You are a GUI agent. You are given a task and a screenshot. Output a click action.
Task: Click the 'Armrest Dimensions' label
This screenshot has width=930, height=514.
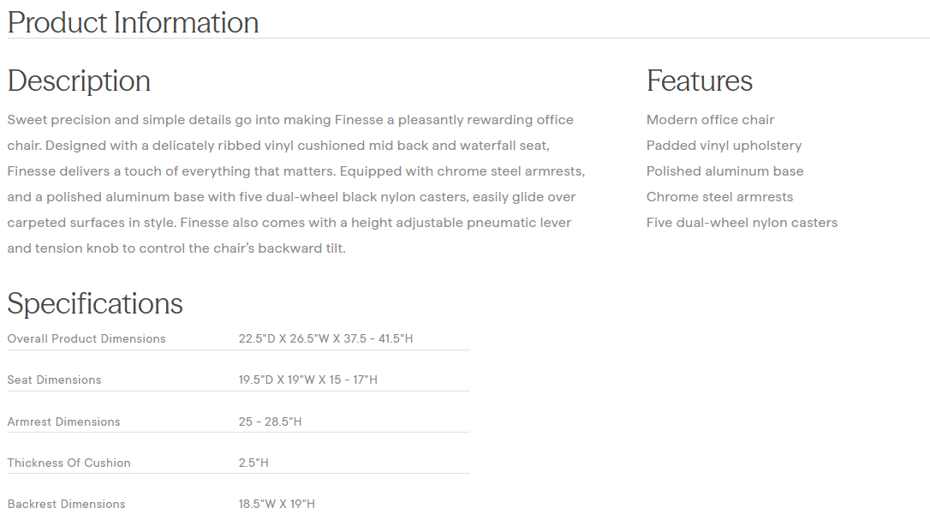tap(63, 422)
